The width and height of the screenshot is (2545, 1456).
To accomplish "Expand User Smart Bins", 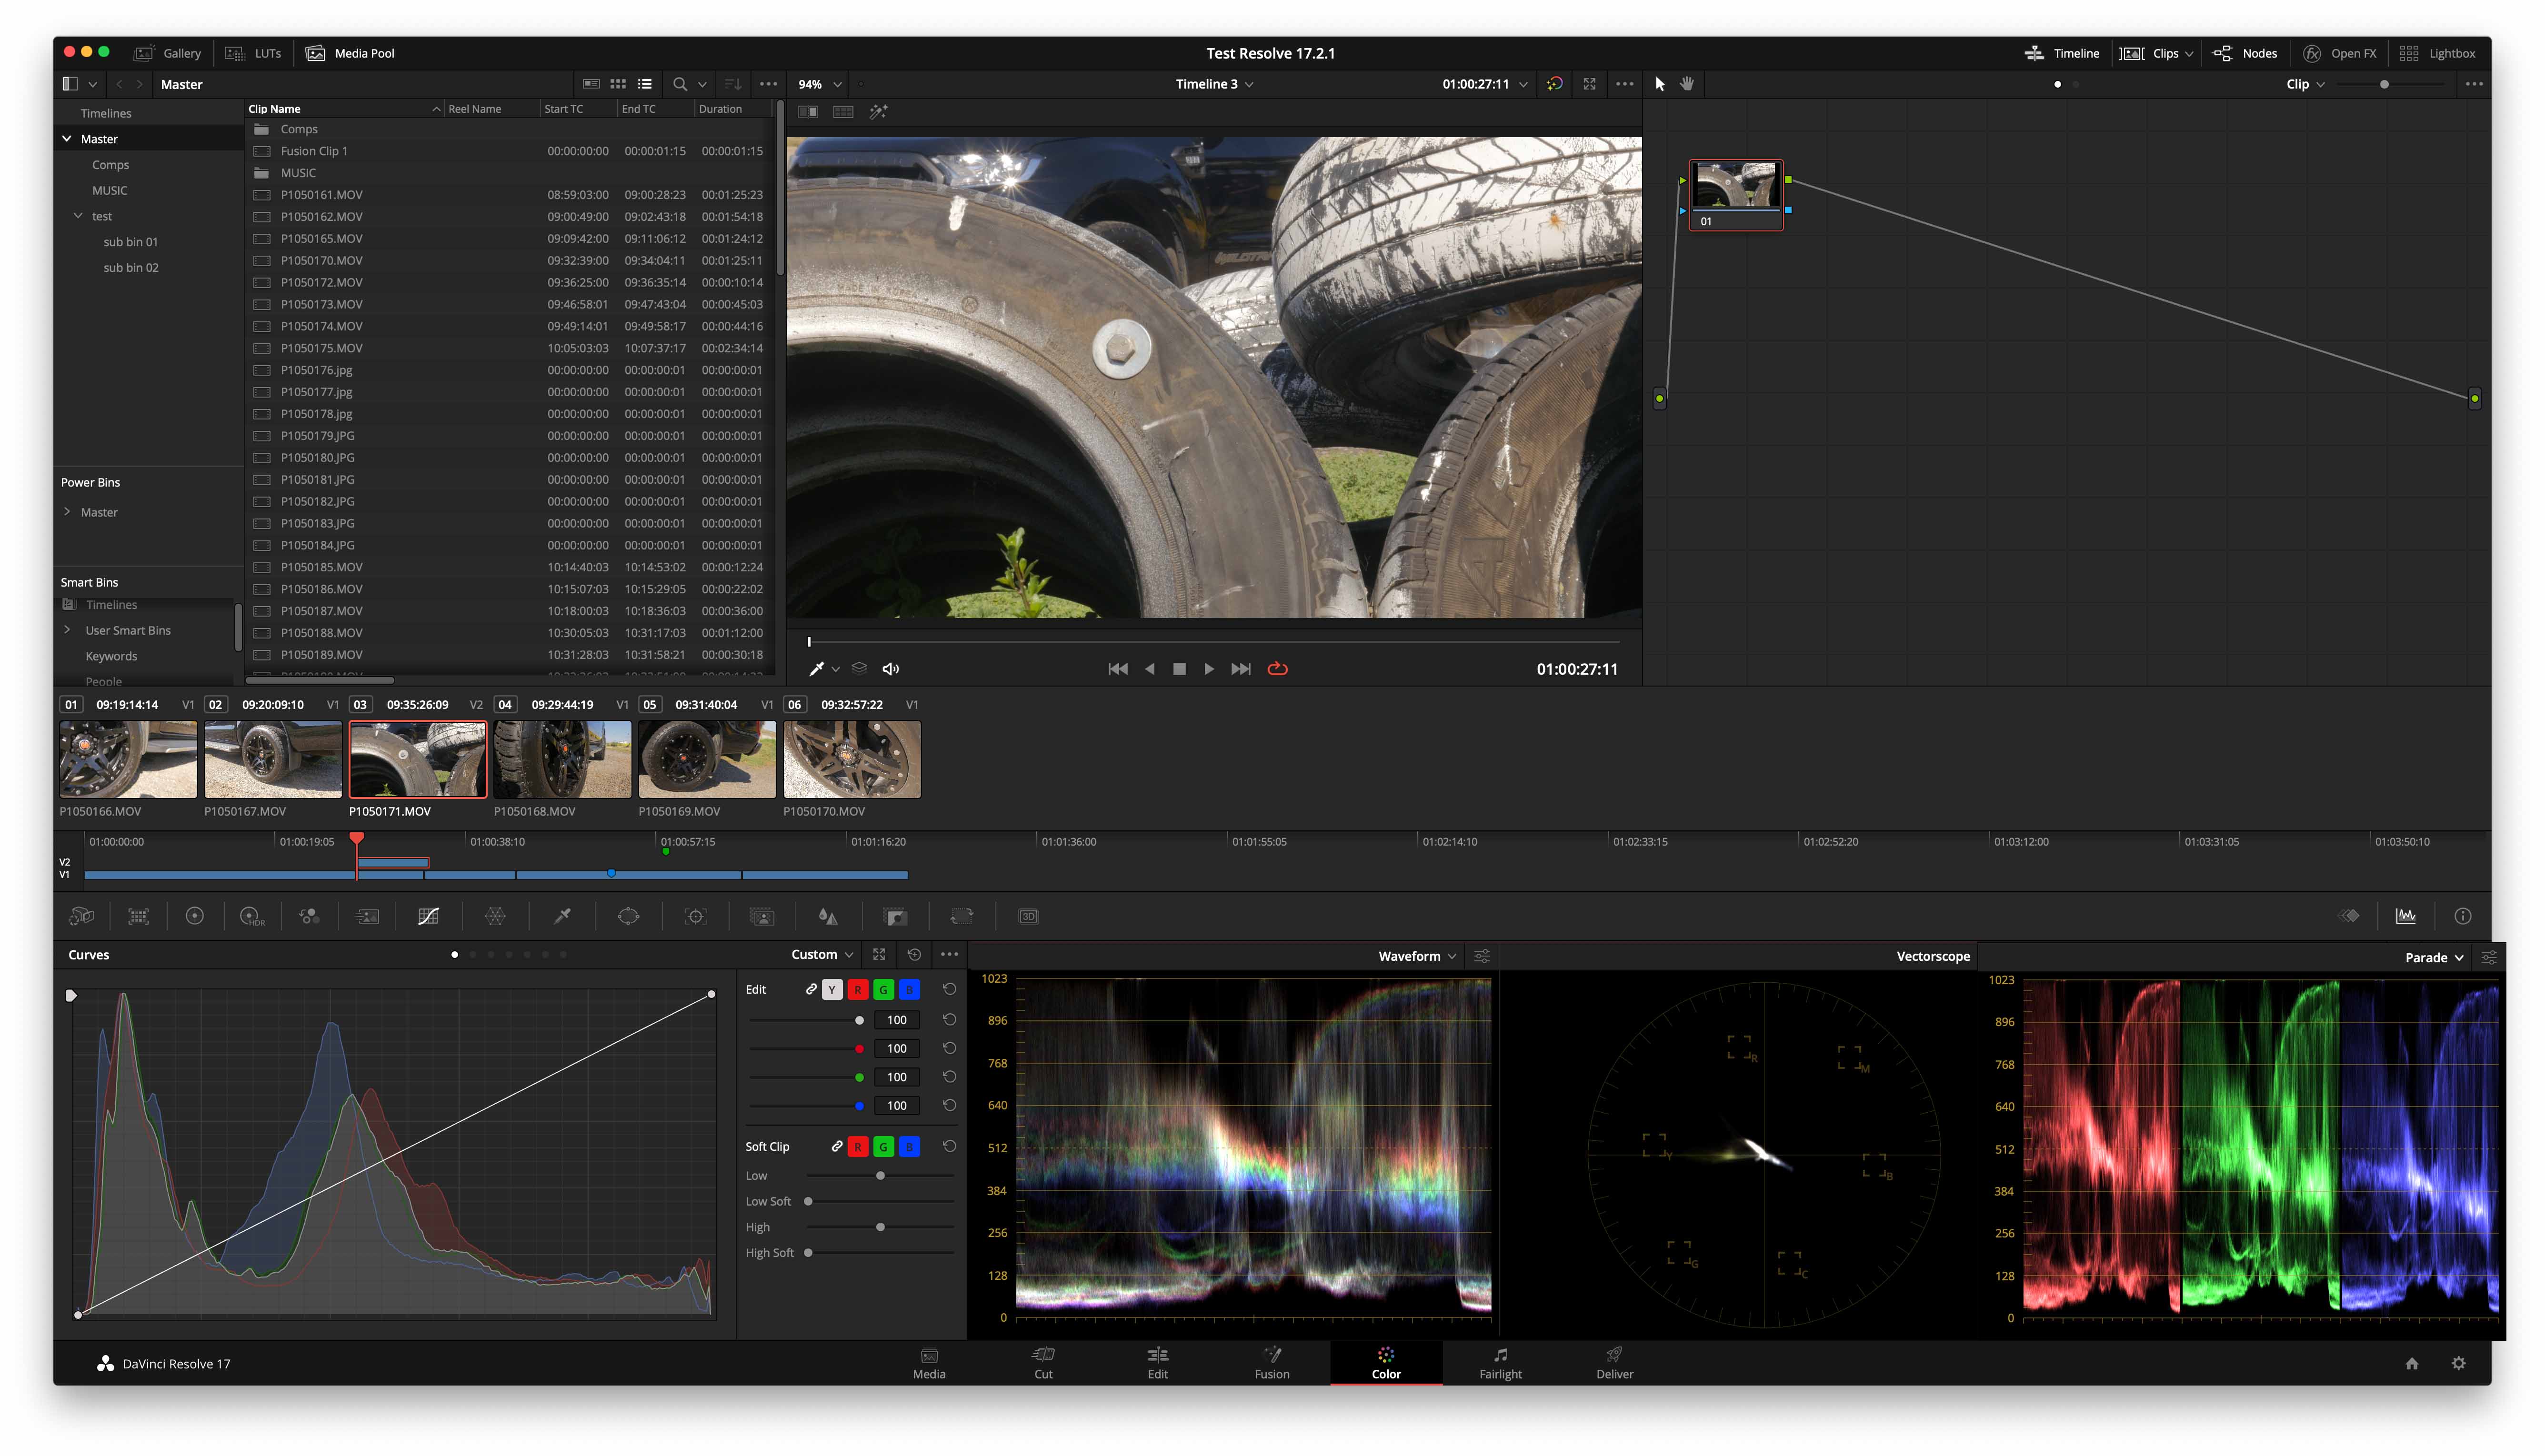I will 67,630.
